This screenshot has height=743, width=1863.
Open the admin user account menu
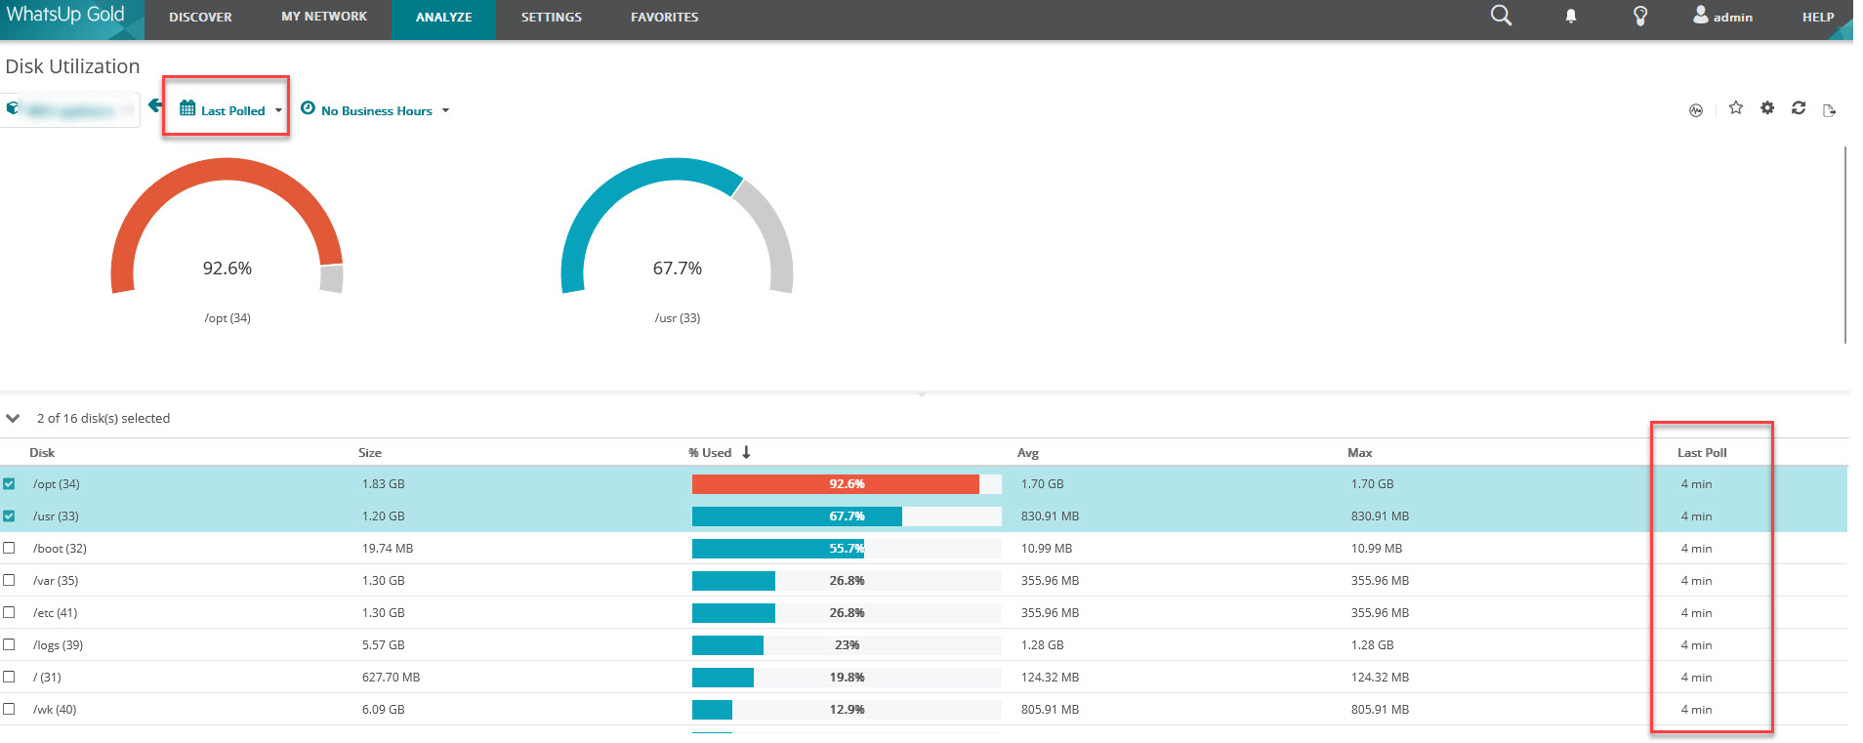(x=1722, y=17)
